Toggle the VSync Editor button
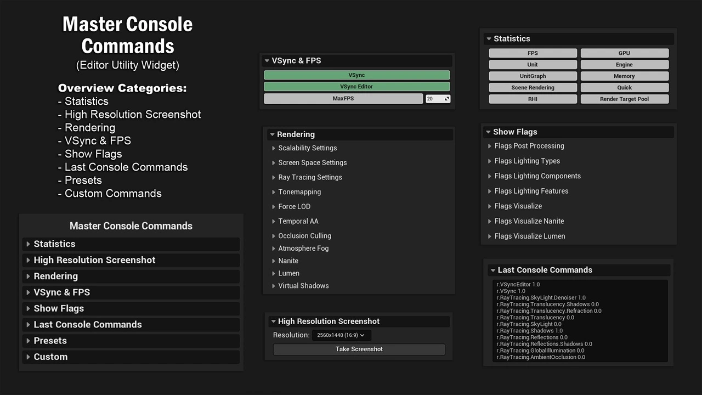702x395 pixels. tap(356, 87)
